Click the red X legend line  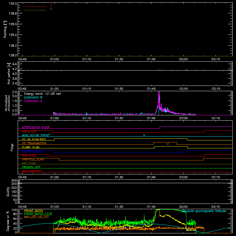[x=35, y=6]
